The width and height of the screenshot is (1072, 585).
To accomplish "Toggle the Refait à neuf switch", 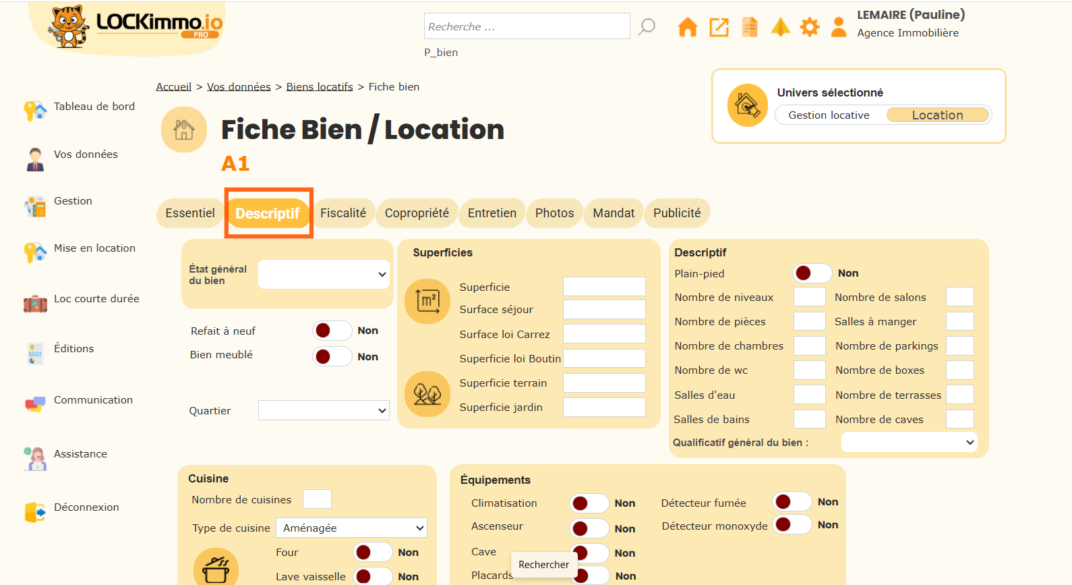I will tap(332, 331).
